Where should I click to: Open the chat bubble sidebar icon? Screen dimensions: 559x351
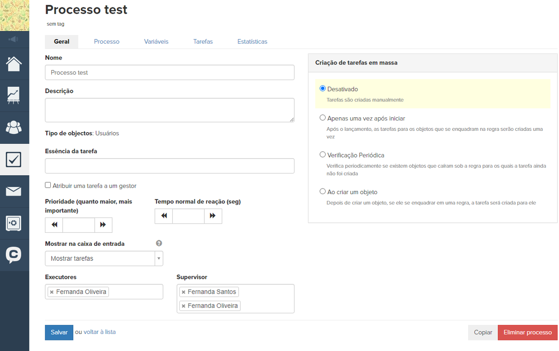point(14,255)
